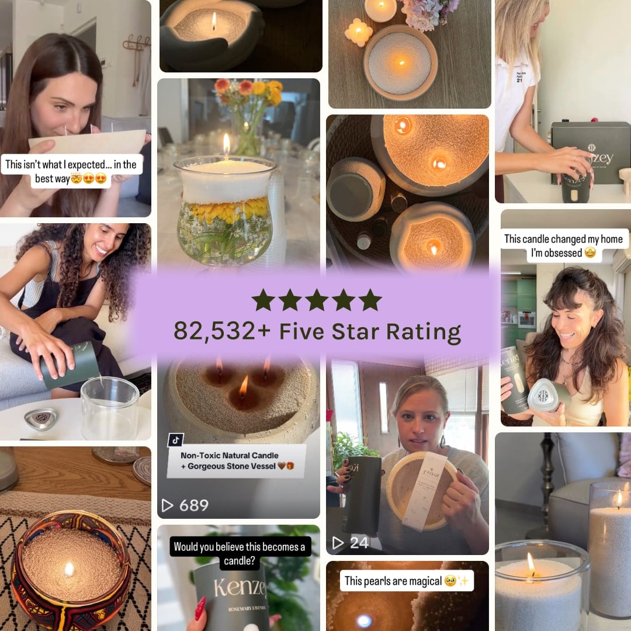Click the "Would you believe this becomes a candle?" caption
Image resolution: width=631 pixels, height=631 pixels.
tap(240, 553)
